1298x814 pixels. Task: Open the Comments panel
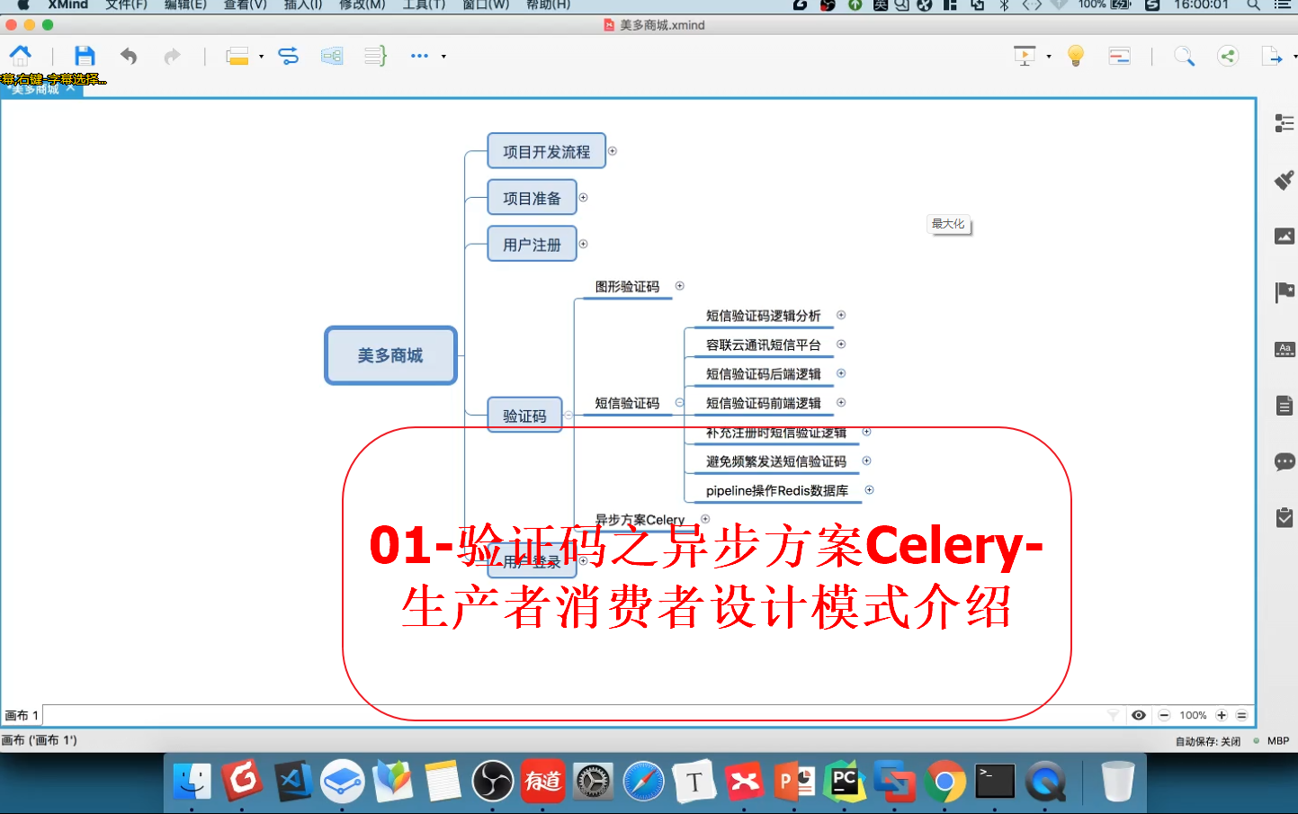(x=1285, y=462)
